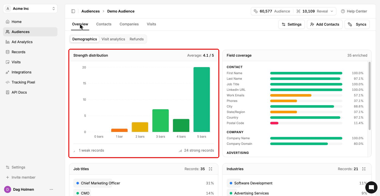This screenshot has height=196, width=380.
Task: Open the Syncs button
Action: coord(357,24)
